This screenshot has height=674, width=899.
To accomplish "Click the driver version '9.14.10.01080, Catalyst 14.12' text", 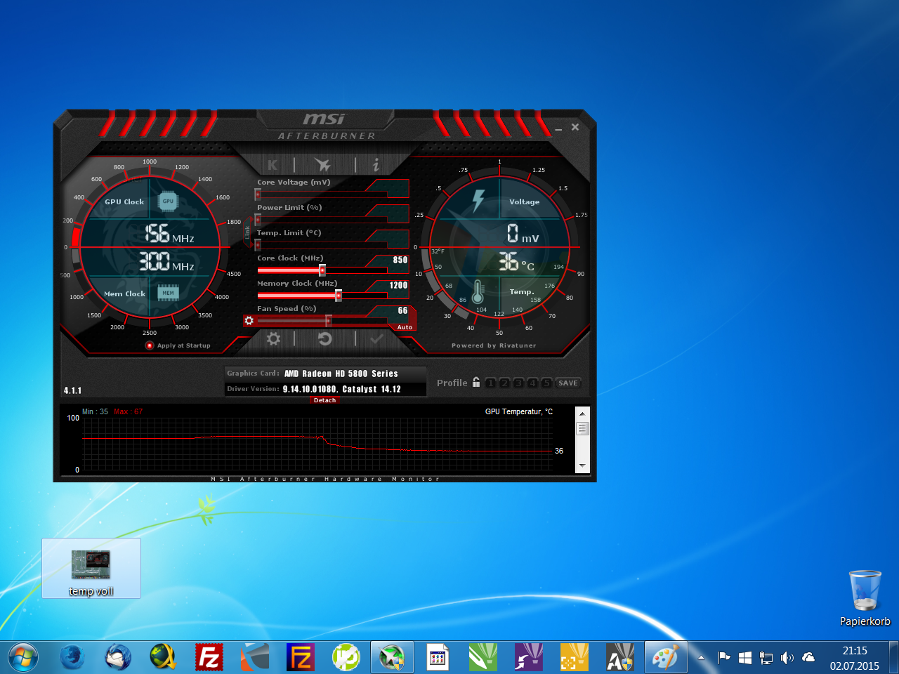I will tap(341, 389).
